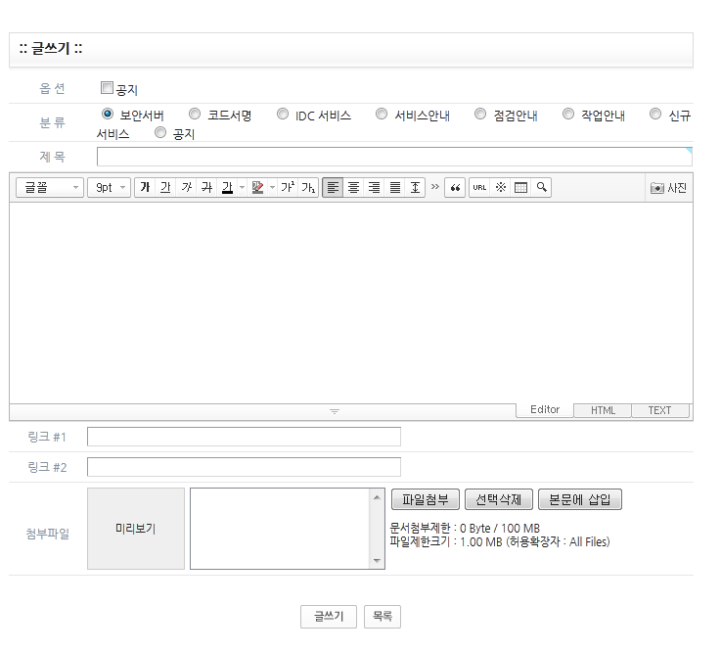The image size is (721, 653).
Task: Open the 사진 photo upload tool
Action: pyautogui.click(x=669, y=188)
